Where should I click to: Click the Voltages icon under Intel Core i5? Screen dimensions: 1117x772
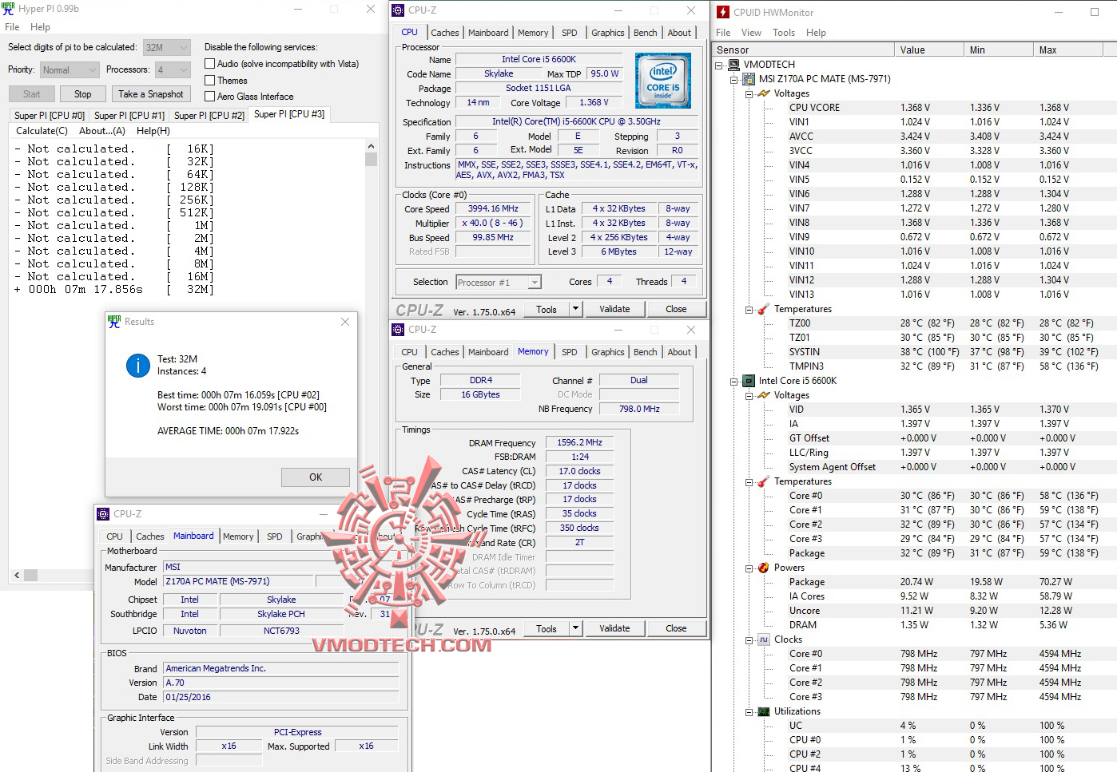tap(764, 395)
